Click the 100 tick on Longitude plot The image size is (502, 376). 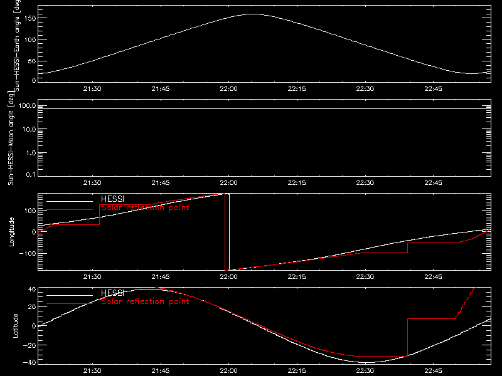point(30,211)
